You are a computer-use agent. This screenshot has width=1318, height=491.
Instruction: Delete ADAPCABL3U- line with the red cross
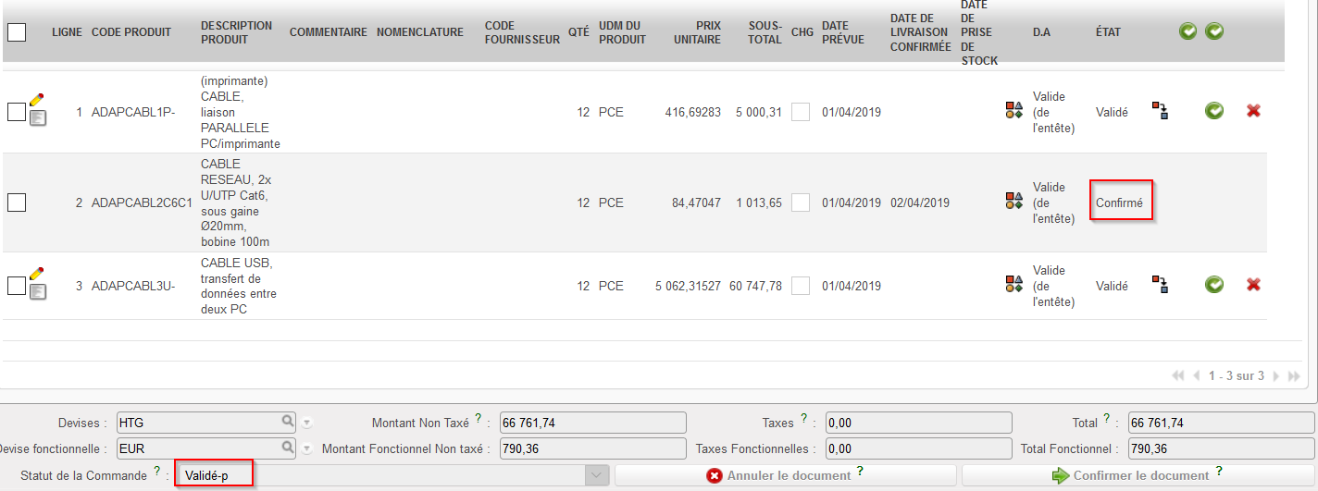(1253, 285)
